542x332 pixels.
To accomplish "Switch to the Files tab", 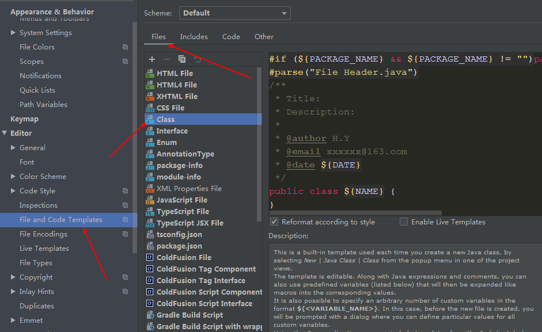I will point(158,37).
